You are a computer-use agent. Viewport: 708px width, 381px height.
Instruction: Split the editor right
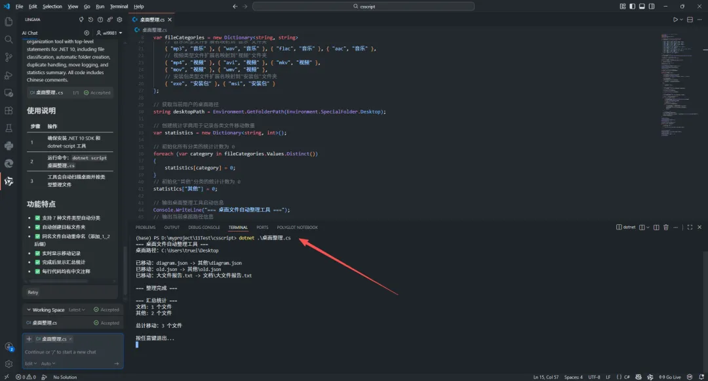pyautogui.click(x=690, y=20)
